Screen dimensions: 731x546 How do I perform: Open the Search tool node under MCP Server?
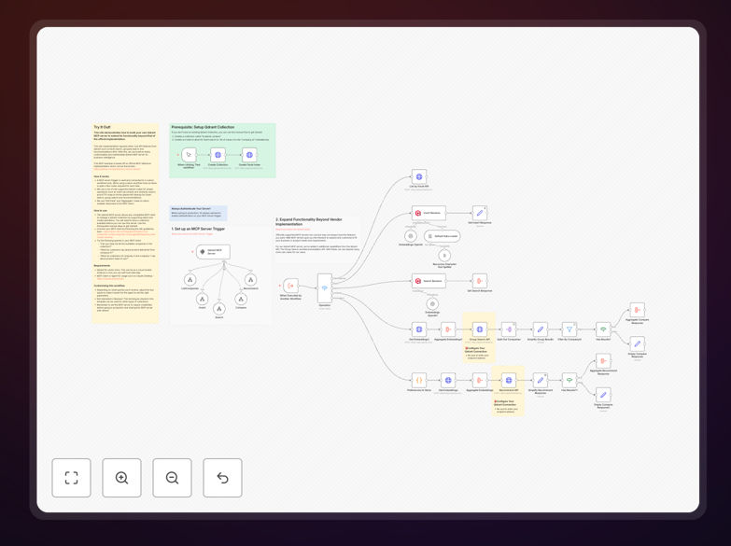coord(219,308)
